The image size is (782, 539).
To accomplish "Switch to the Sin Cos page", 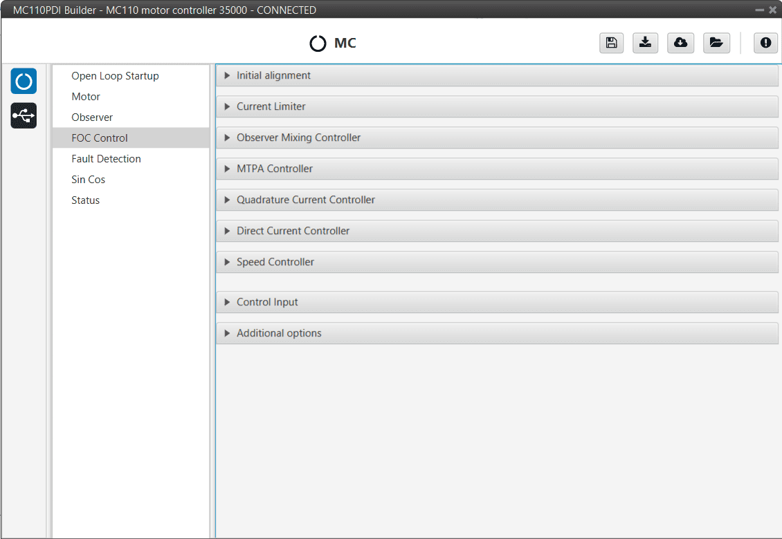I will click(131, 180).
